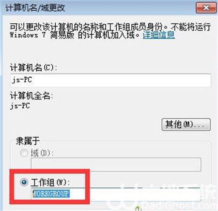218x211 pixels.
Task: Click the 计算机名/域更改 title bar text
Action: click(35, 8)
